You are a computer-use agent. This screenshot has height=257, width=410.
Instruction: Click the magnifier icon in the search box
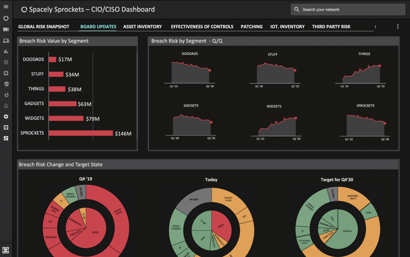pyautogui.click(x=297, y=10)
